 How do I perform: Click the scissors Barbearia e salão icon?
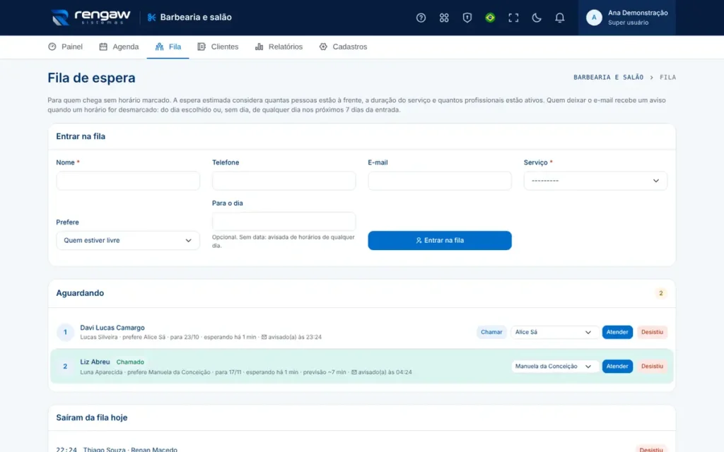tap(151, 18)
